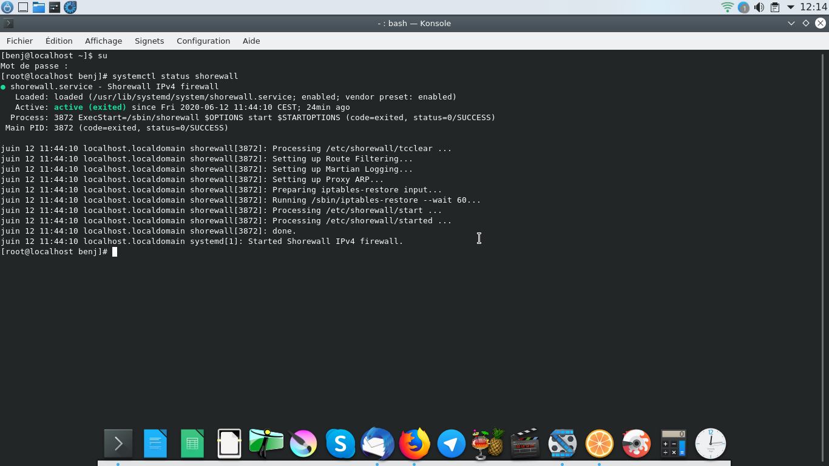Open the clapperboard video editor in dock

click(526, 444)
